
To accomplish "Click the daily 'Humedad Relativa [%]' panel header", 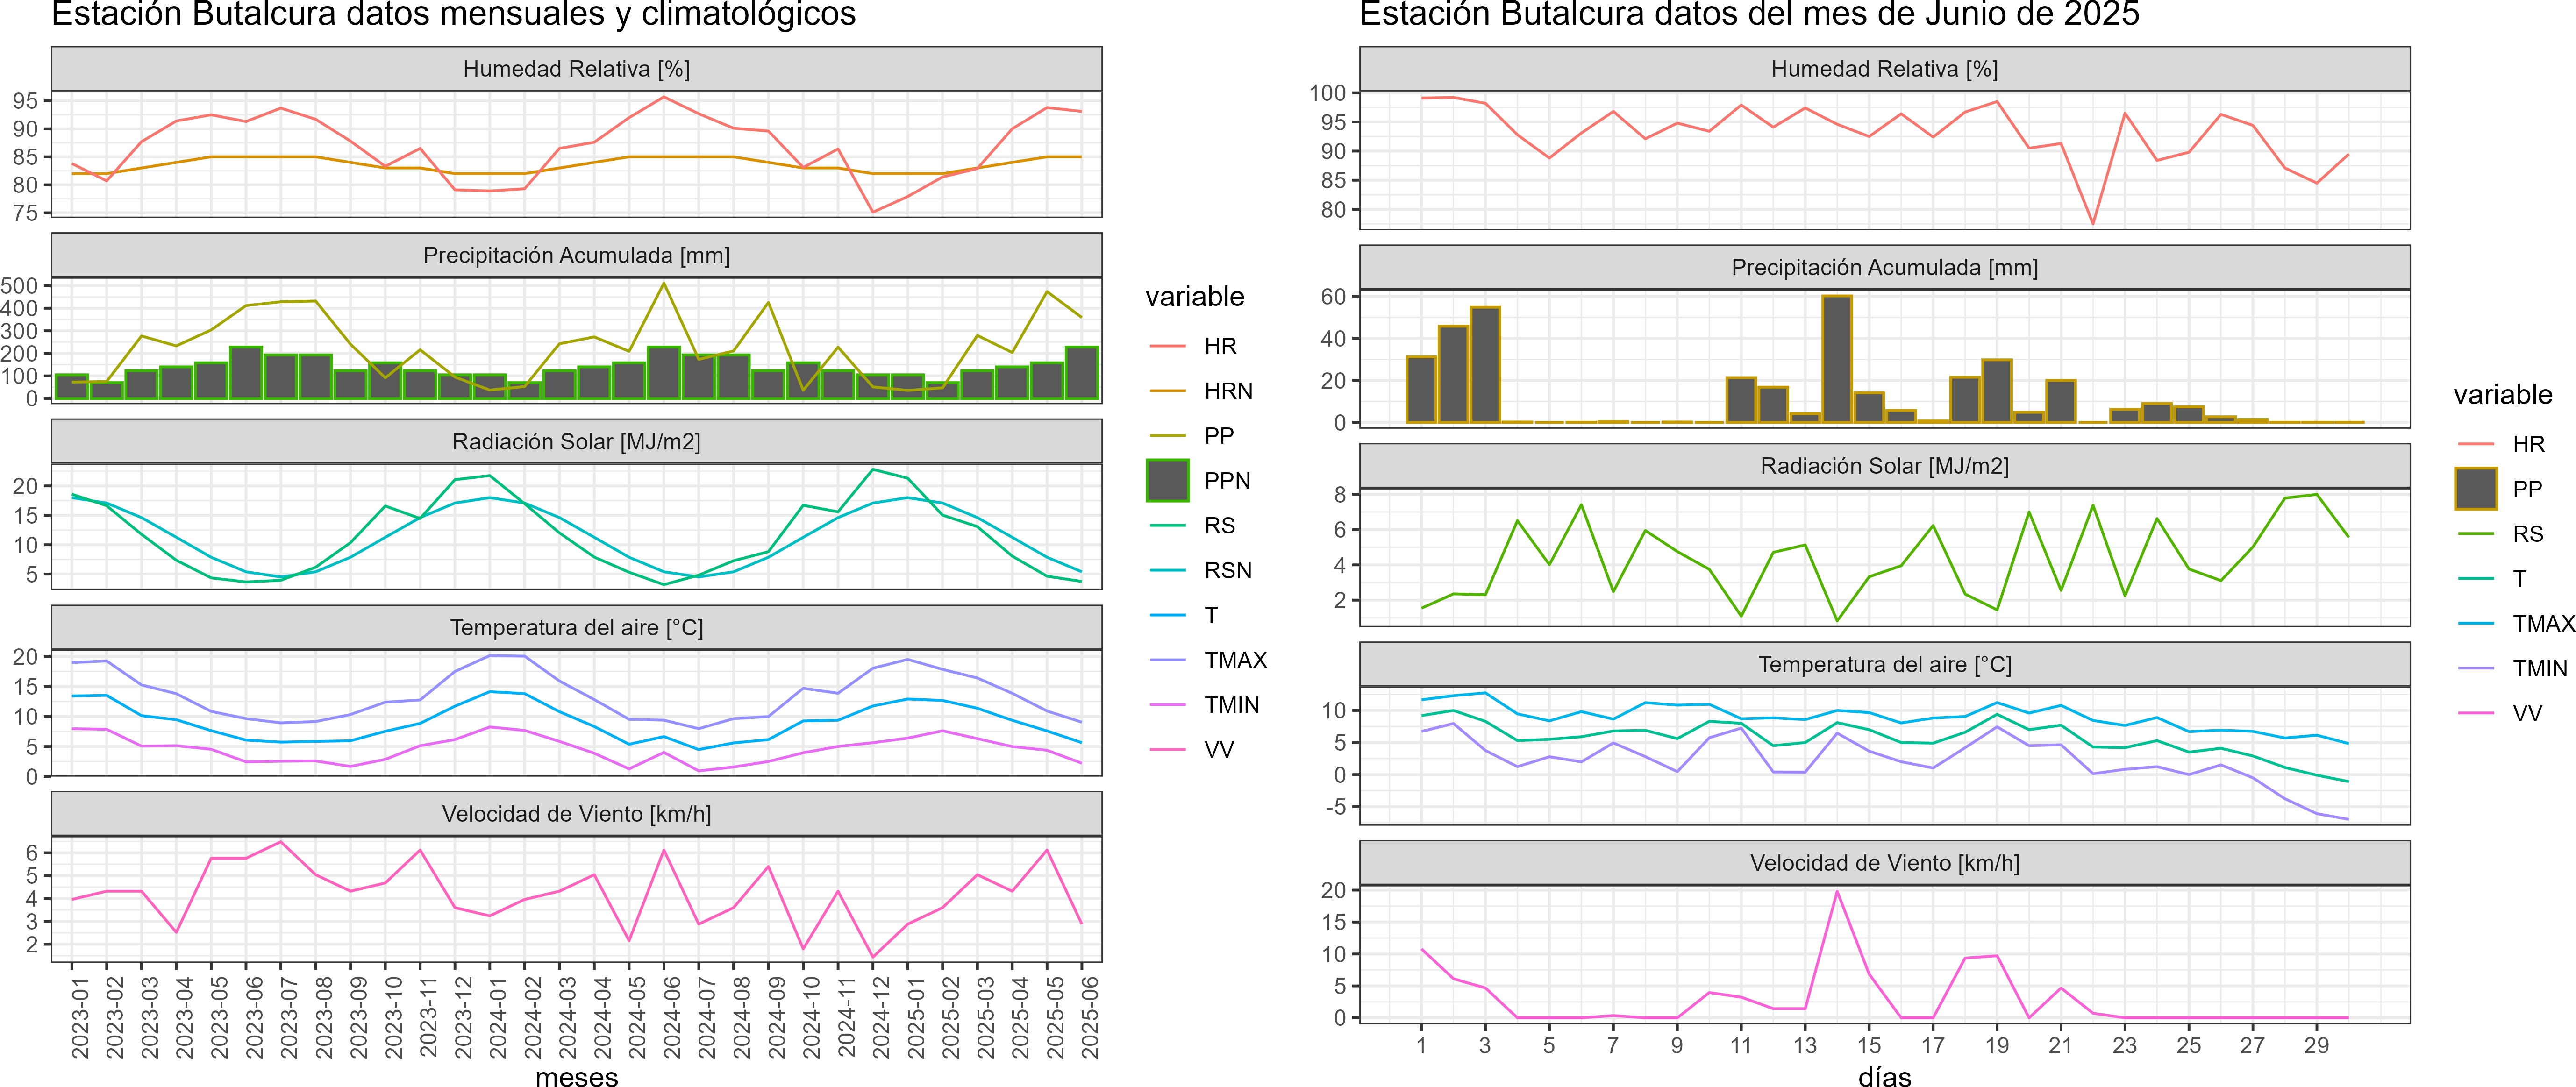I will (1884, 69).
